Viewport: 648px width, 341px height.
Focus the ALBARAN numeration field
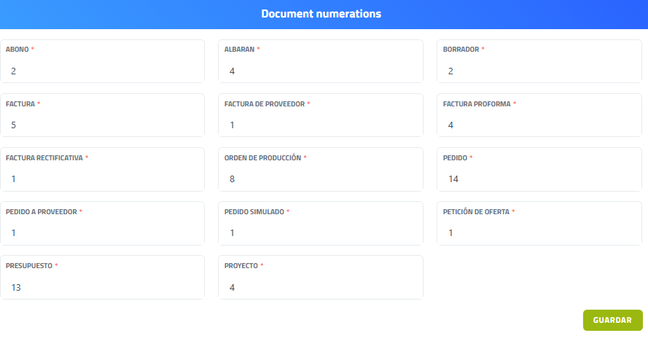point(321,71)
